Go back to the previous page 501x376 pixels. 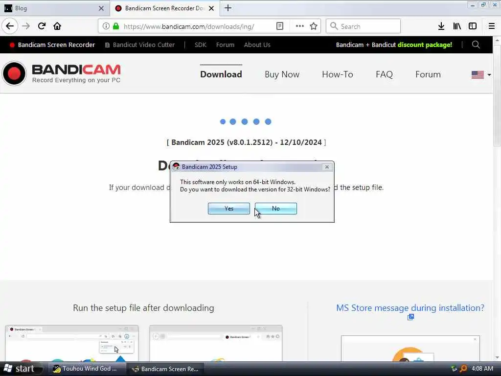coord(10,26)
